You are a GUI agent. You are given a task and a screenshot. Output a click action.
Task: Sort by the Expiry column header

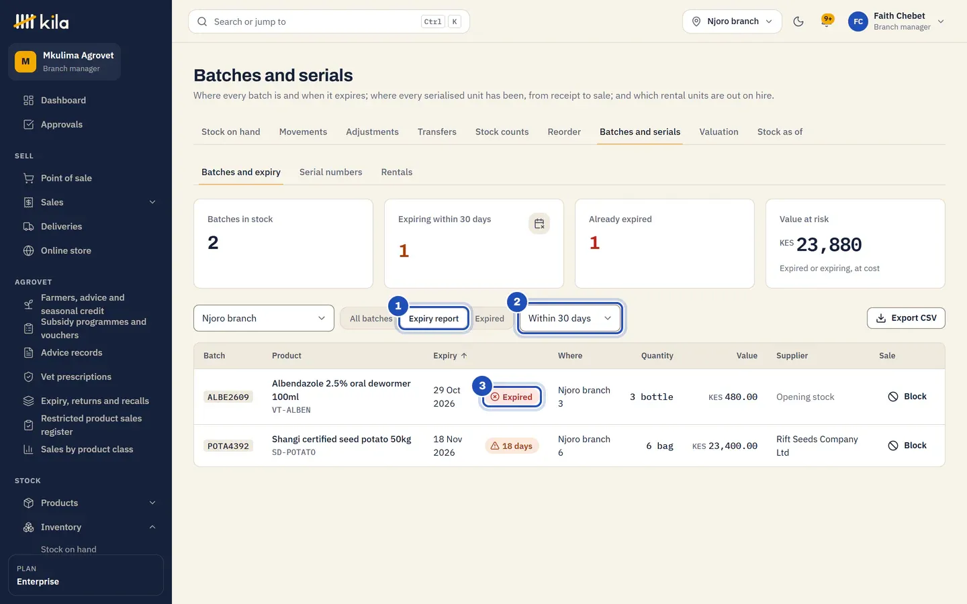(x=450, y=356)
